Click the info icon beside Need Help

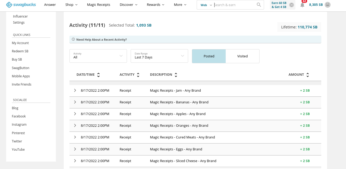tap(73, 39)
